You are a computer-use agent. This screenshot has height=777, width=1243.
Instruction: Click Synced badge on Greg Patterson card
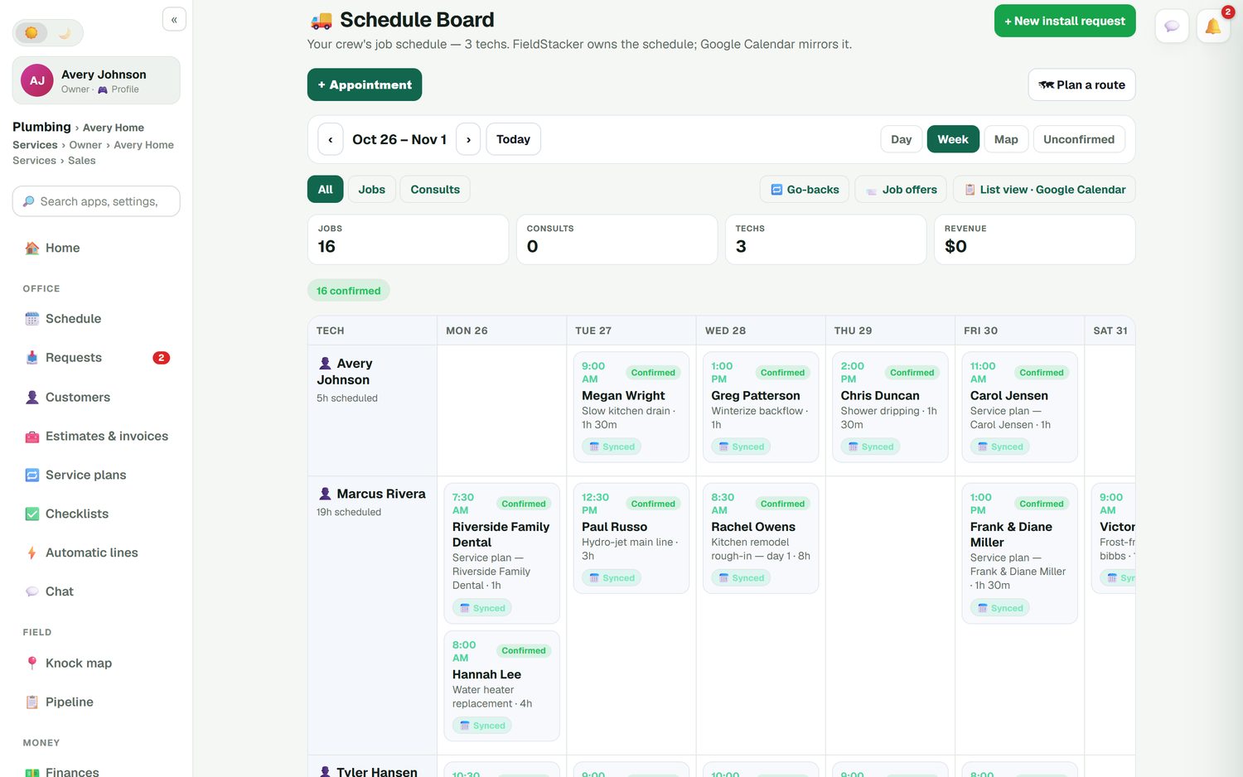pos(742,446)
